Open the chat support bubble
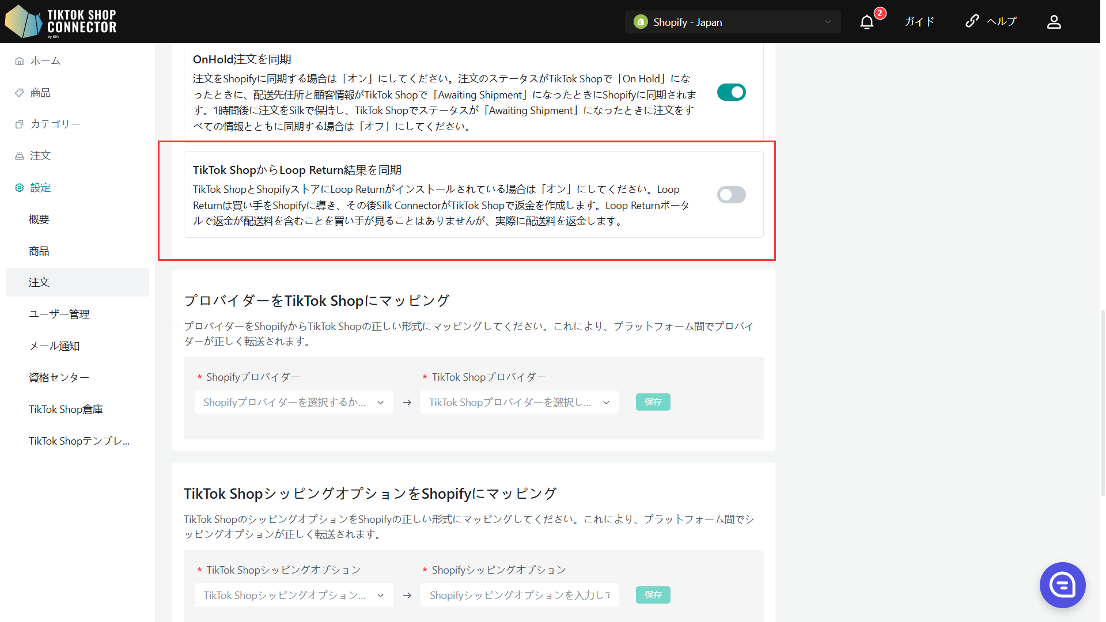1106x622 pixels. click(x=1062, y=585)
